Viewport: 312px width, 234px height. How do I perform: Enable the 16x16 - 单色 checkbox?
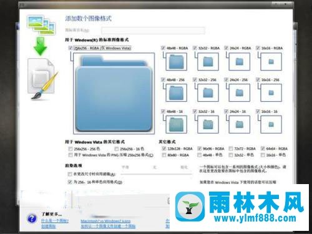click(263, 155)
